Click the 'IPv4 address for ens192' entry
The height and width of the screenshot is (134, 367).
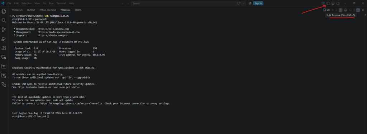82,55
